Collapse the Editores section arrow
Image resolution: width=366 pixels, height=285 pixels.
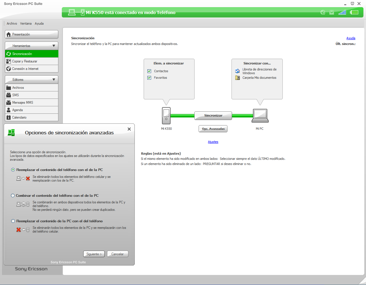pos(54,80)
